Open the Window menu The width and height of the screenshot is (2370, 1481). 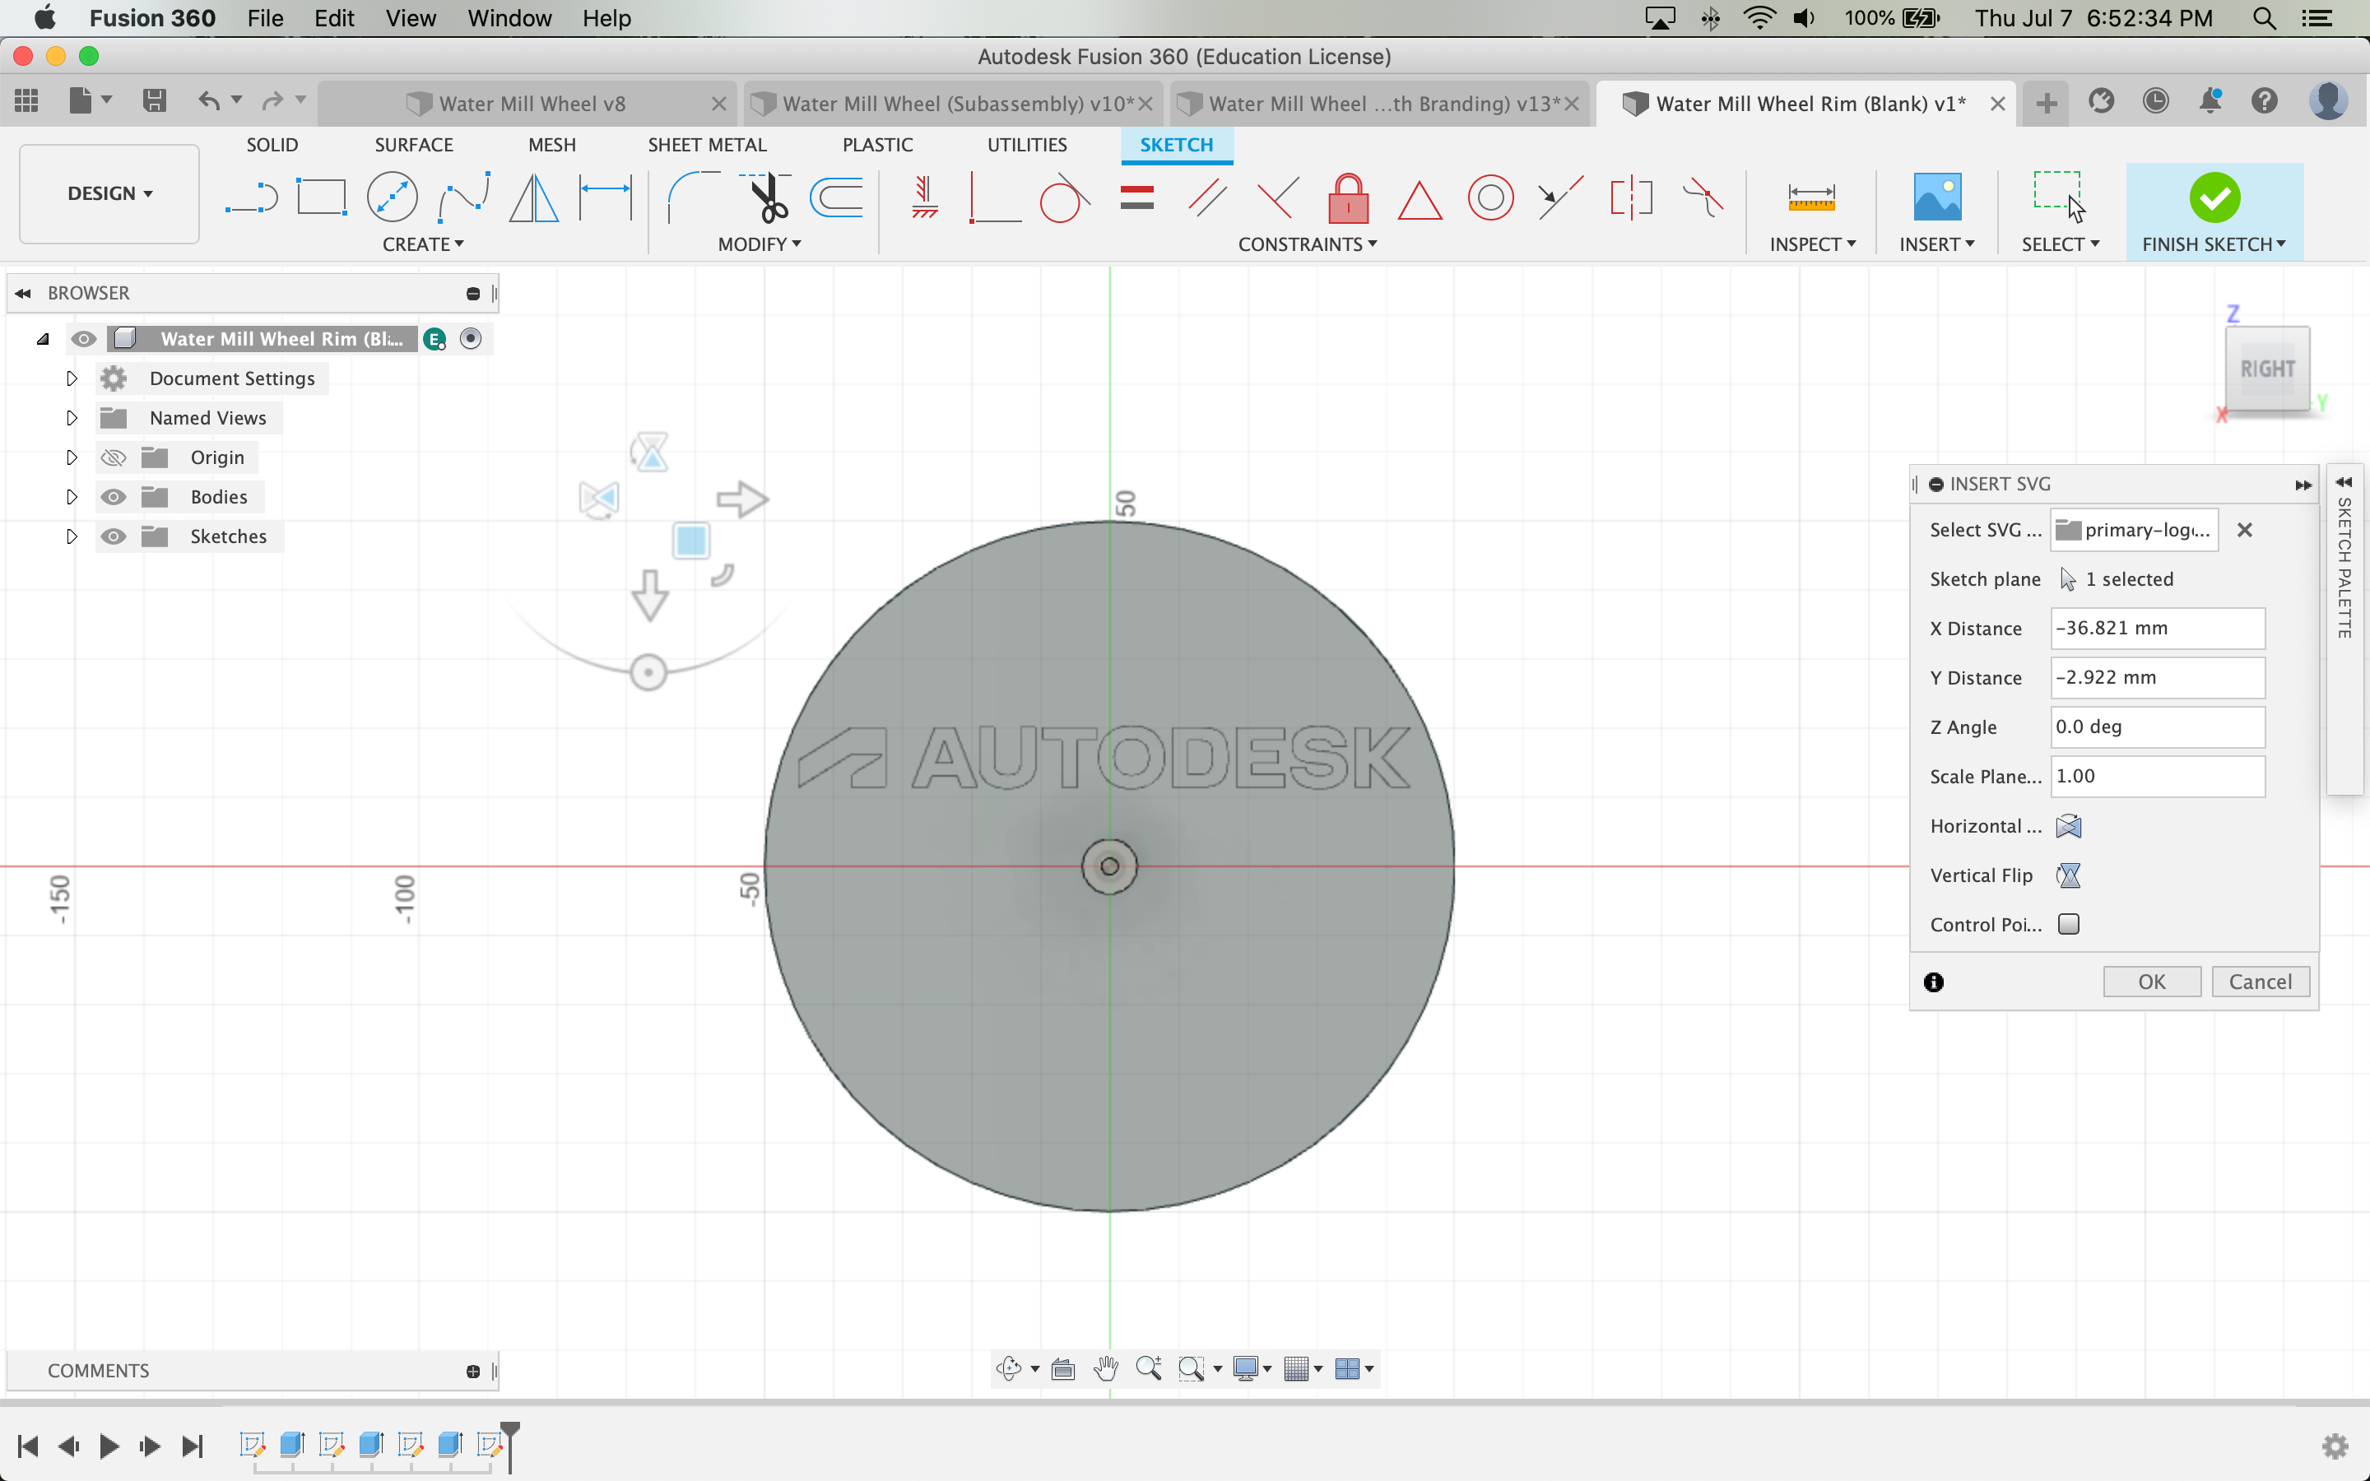[x=509, y=19]
